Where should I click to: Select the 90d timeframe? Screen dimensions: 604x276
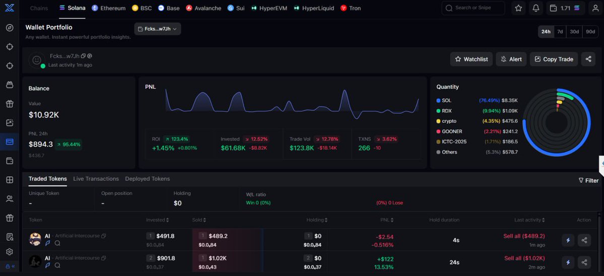[590, 32]
